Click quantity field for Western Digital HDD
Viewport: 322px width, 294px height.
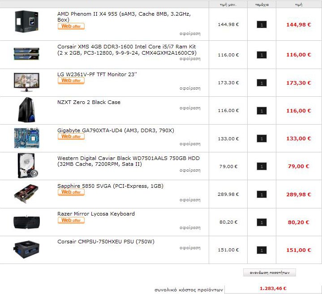(262, 166)
